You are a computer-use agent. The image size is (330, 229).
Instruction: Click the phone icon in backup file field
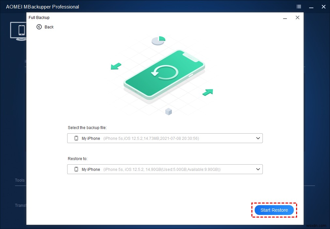76,138
